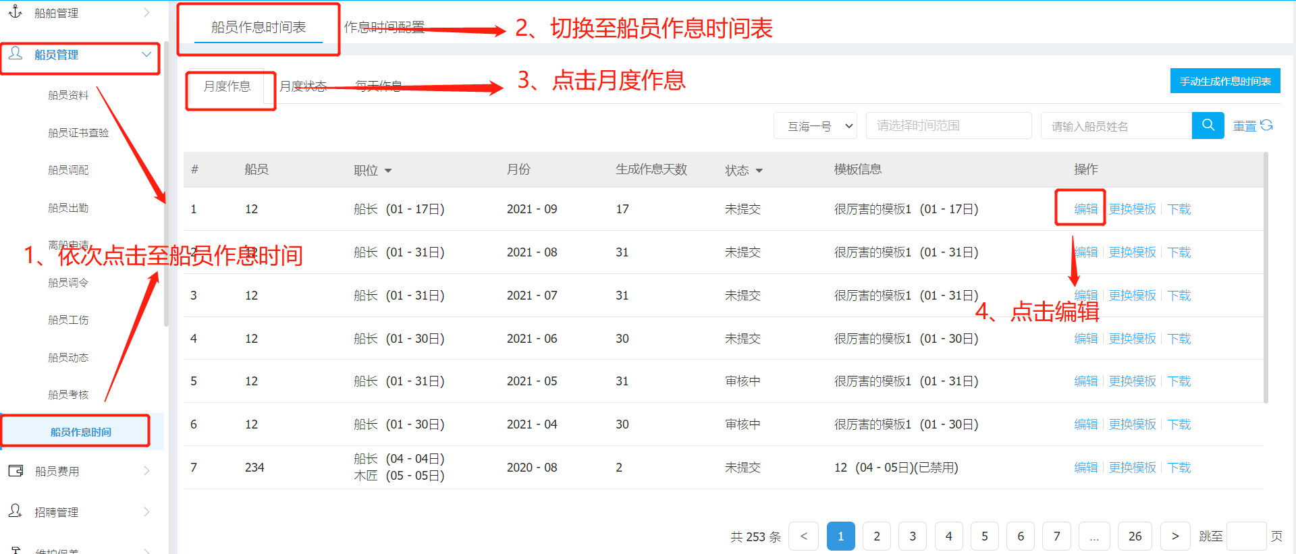1296x554 pixels.
Task: Click the ... pagination ellipsis button
Action: pos(1094,536)
